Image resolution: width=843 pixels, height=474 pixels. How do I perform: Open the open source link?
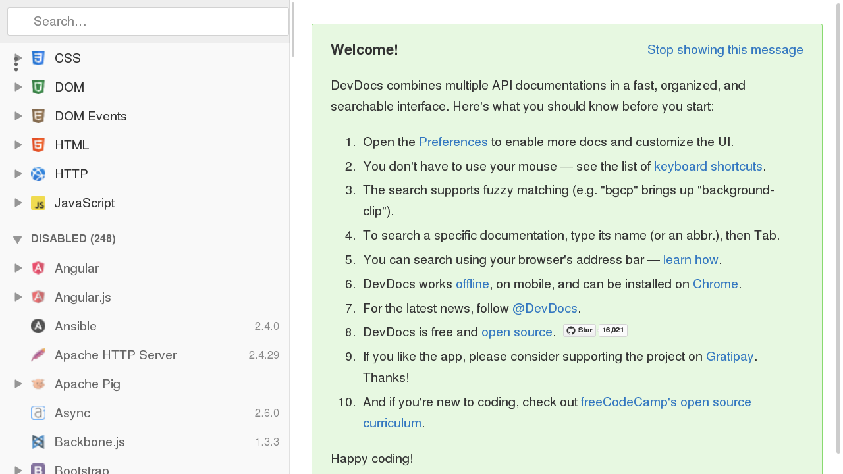click(x=517, y=332)
